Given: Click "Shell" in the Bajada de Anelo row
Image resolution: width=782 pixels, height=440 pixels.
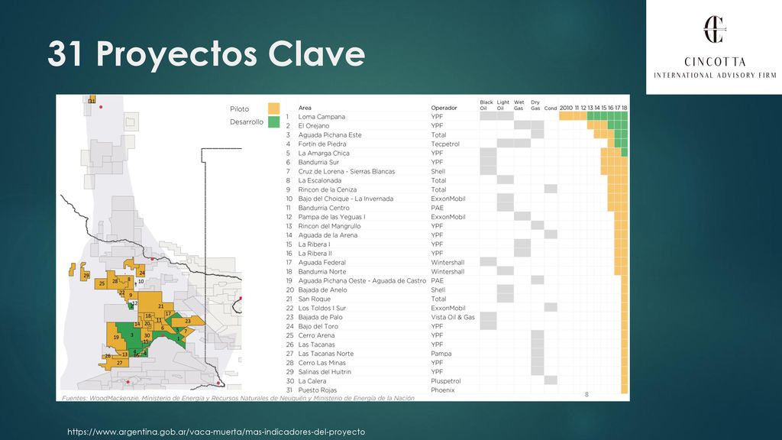Looking at the screenshot, I should (438, 290).
